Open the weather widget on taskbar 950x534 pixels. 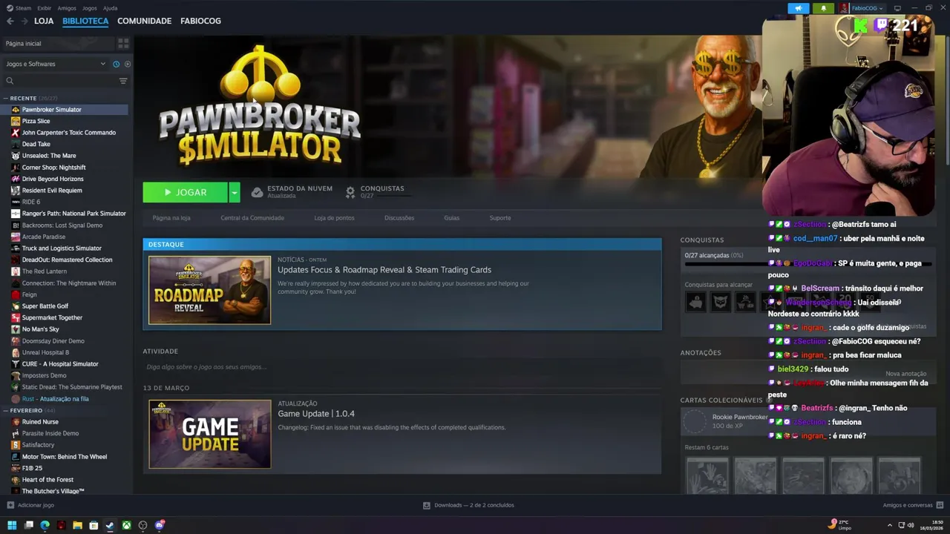click(x=840, y=525)
